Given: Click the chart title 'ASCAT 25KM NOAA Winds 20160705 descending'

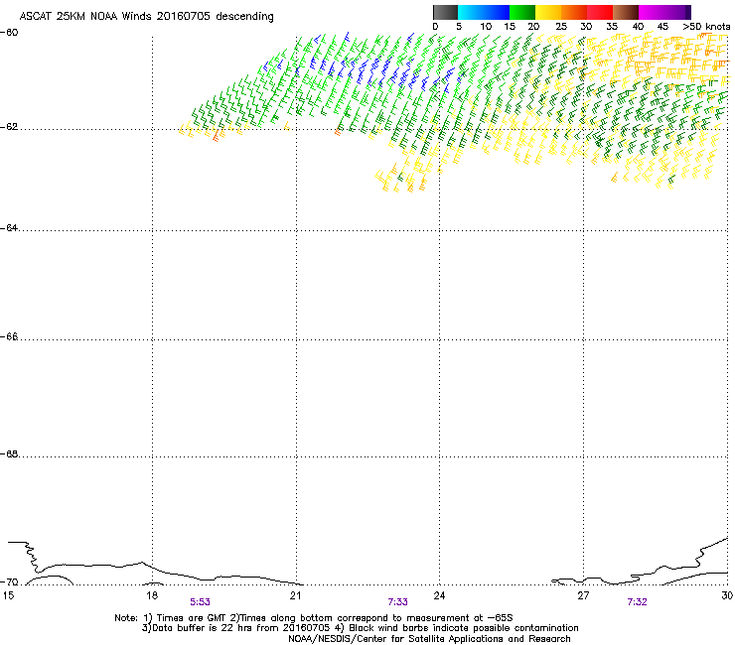Looking at the screenshot, I should (146, 17).
